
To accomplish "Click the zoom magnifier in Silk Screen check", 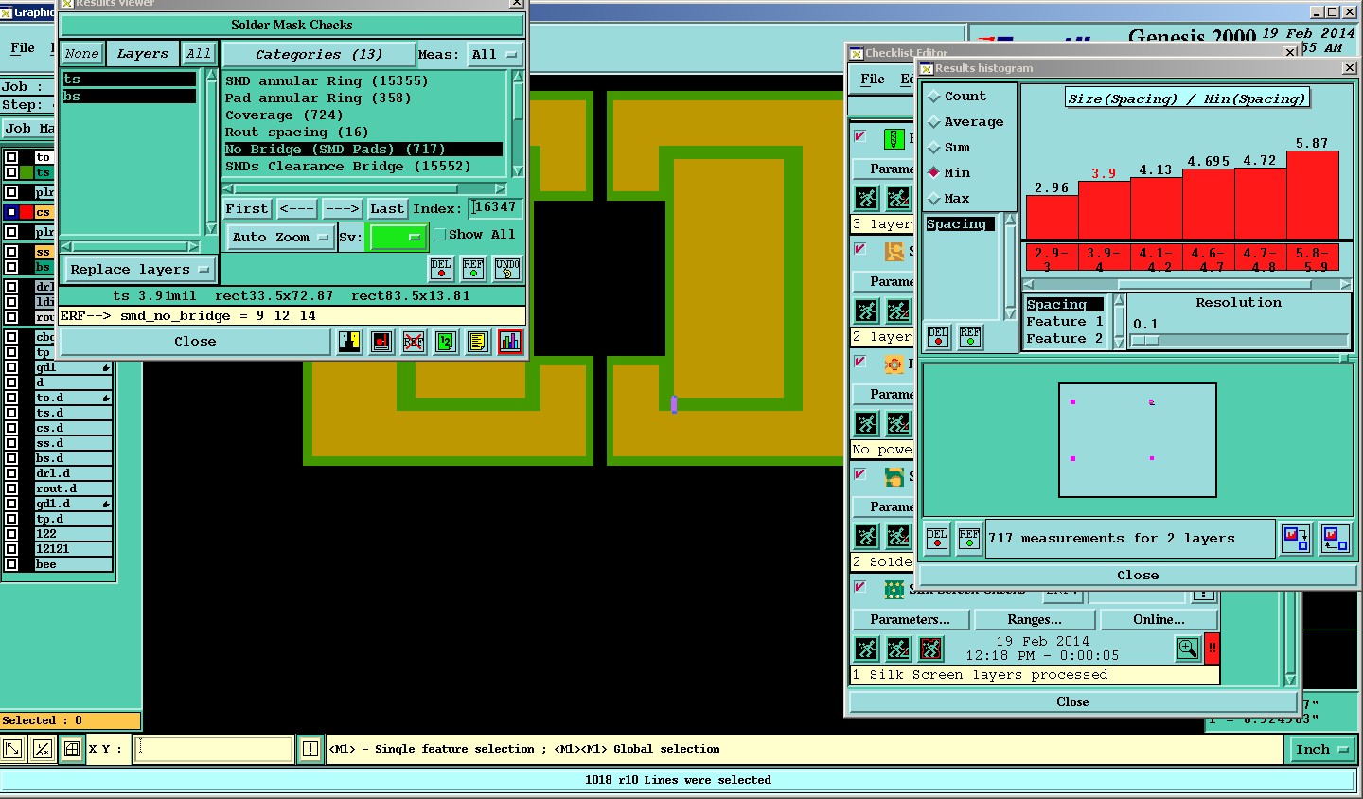I will (1188, 648).
